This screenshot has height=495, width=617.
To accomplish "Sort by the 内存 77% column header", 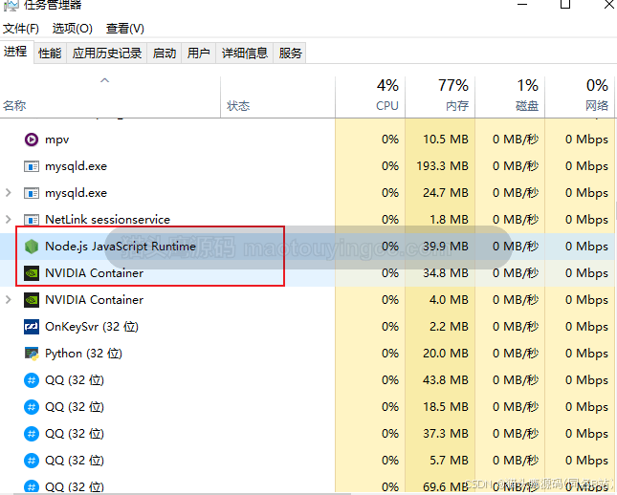I will coord(440,97).
